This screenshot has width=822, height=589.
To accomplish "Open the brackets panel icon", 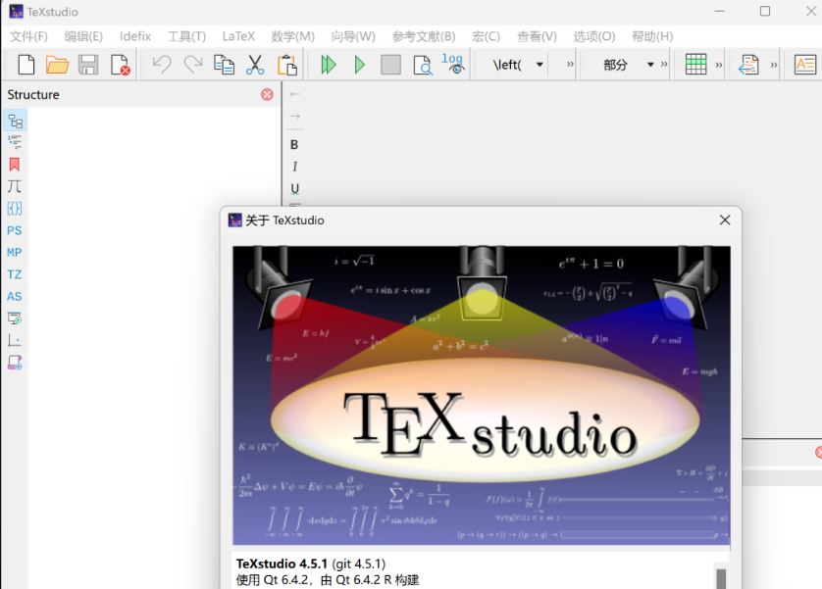I will (x=14, y=208).
